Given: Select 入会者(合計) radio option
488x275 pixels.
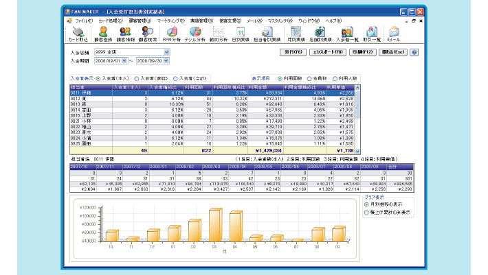Looking at the screenshot, I should click(175, 79).
